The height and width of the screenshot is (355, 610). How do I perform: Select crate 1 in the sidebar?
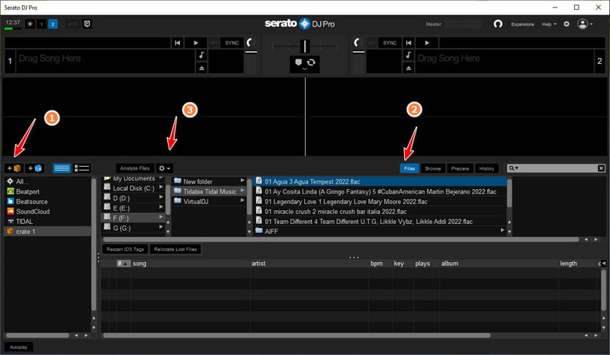[47, 232]
